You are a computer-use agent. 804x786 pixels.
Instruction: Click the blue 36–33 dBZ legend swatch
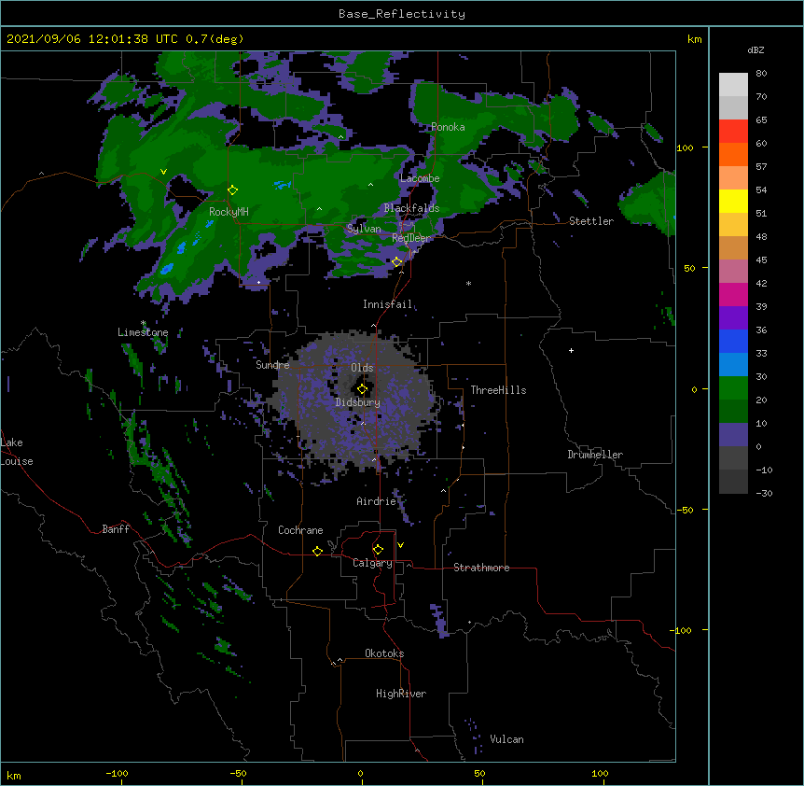point(733,341)
